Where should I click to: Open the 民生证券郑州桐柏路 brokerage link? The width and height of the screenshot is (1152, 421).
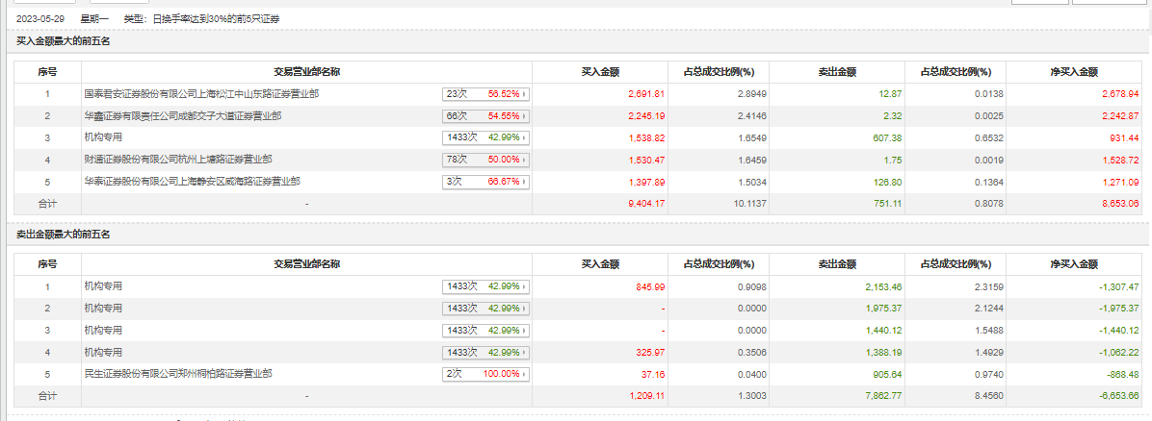click(178, 373)
